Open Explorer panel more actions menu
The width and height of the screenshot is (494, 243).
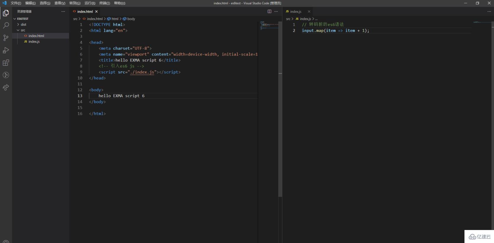(63, 12)
